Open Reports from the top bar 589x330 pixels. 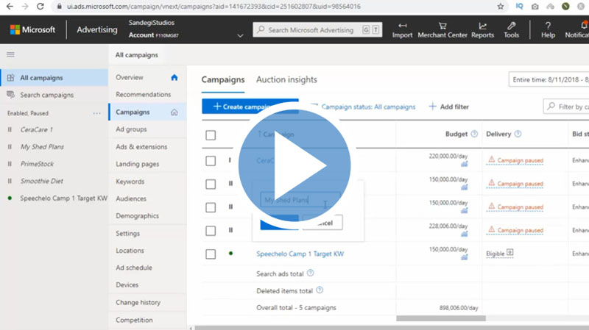point(483,30)
